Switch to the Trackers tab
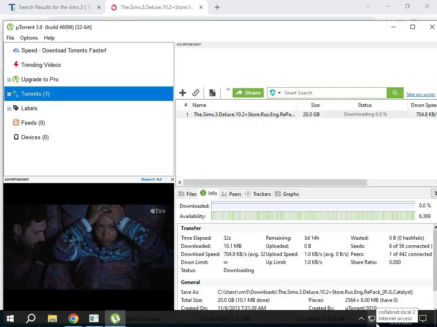This screenshot has height=327, width=437. click(x=258, y=194)
